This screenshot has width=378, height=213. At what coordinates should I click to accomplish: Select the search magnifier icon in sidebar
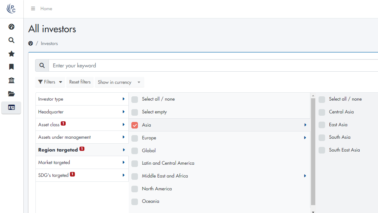point(11,40)
